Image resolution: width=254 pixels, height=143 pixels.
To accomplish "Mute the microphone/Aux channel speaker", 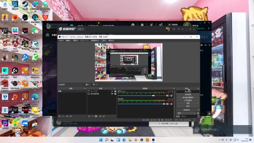I will click(x=168, y=96).
